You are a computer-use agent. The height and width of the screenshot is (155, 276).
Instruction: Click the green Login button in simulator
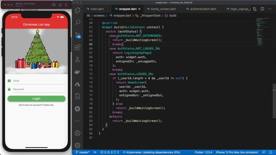(x=36, y=99)
